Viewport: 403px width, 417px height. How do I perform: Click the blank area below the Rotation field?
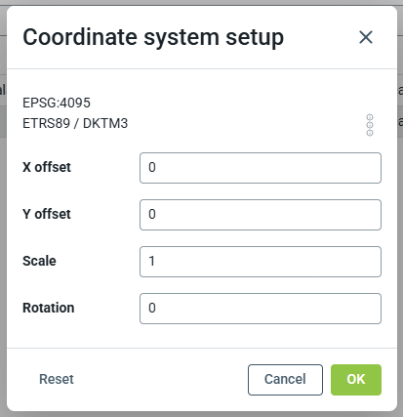coord(202,336)
